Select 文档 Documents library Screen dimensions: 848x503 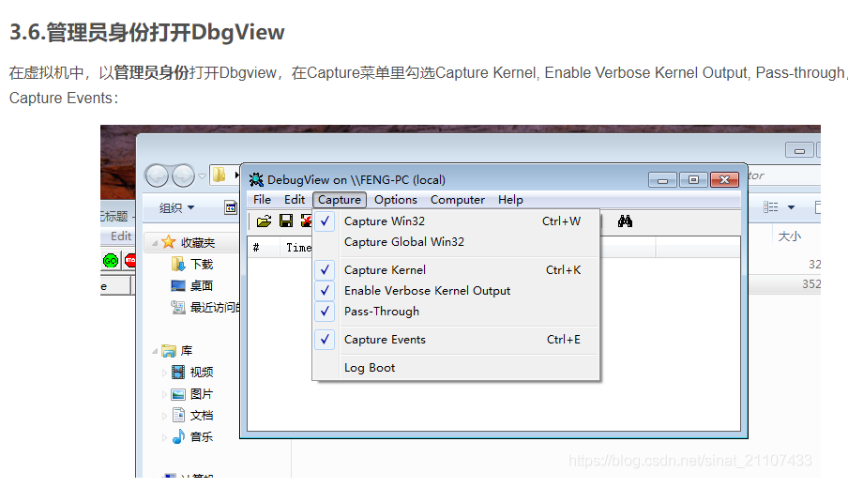[x=201, y=416]
